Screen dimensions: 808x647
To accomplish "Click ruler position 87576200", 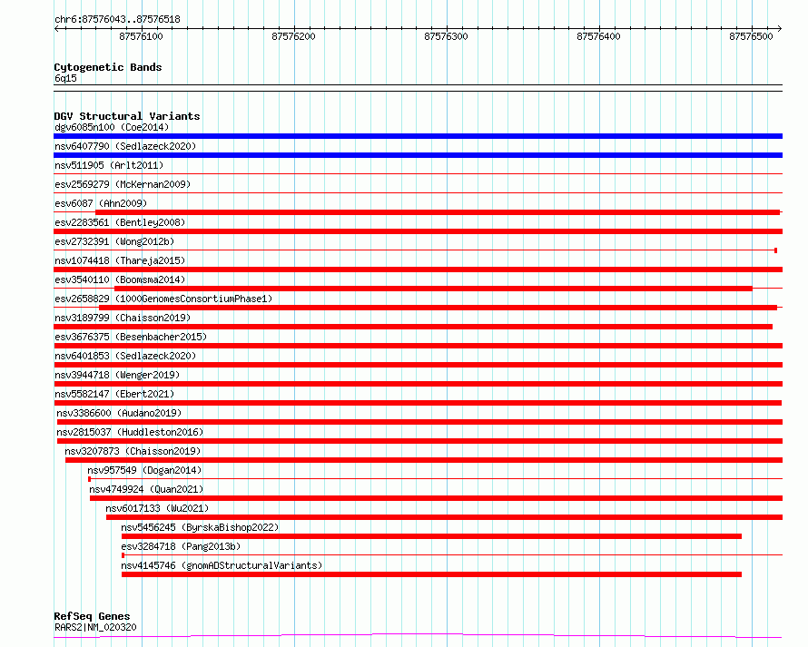I will [x=293, y=36].
